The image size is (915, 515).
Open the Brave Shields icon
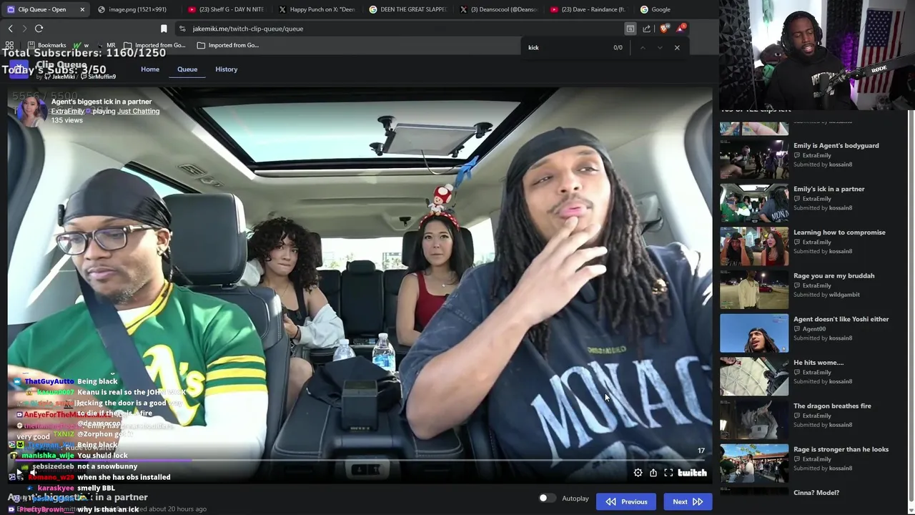coord(664,29)
